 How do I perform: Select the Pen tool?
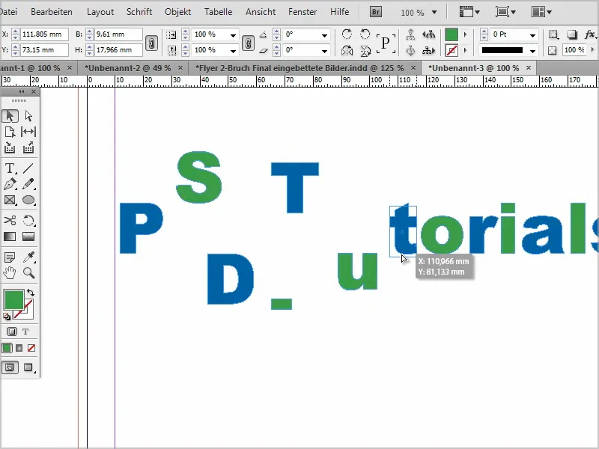coord(10,184)
